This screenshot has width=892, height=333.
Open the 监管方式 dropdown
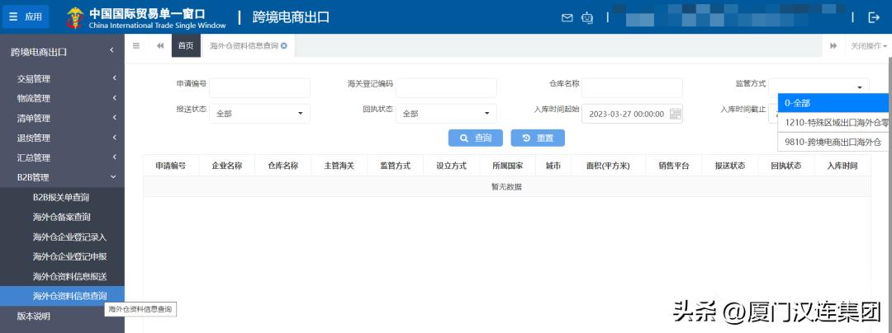coord(818,87)
